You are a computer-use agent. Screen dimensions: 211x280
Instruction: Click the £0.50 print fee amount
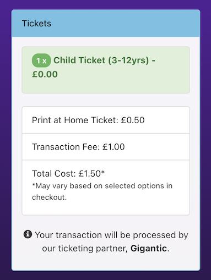133,120
